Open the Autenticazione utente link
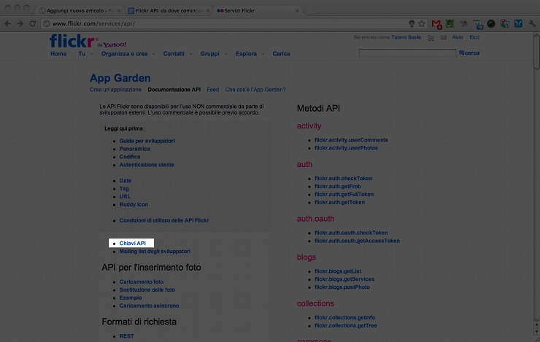 coord(147,165)
